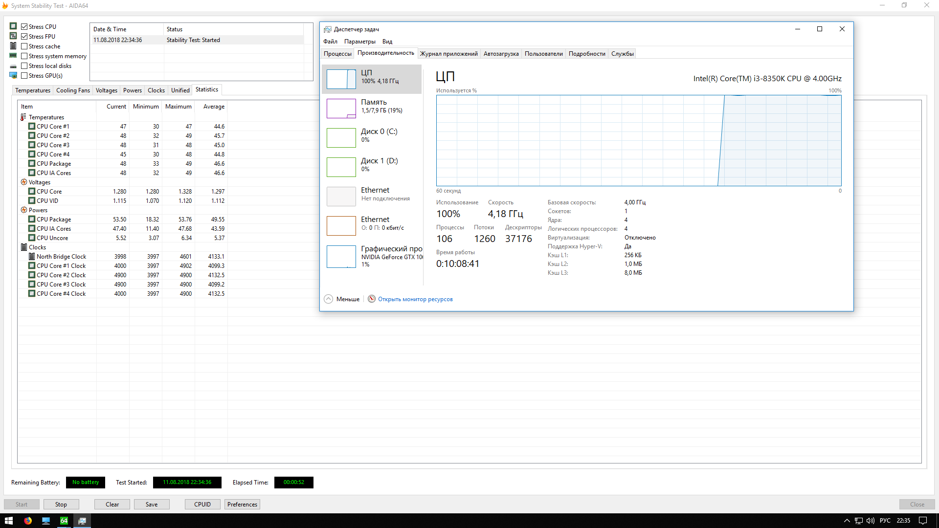Enable the Stress GPU(s) checkbox

[x=24, y=75]
